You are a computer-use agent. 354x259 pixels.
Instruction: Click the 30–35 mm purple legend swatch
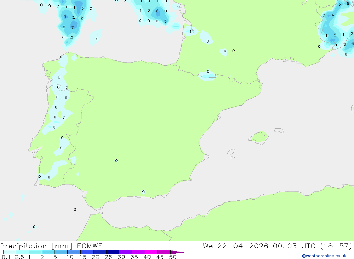(x=125, y=252)
